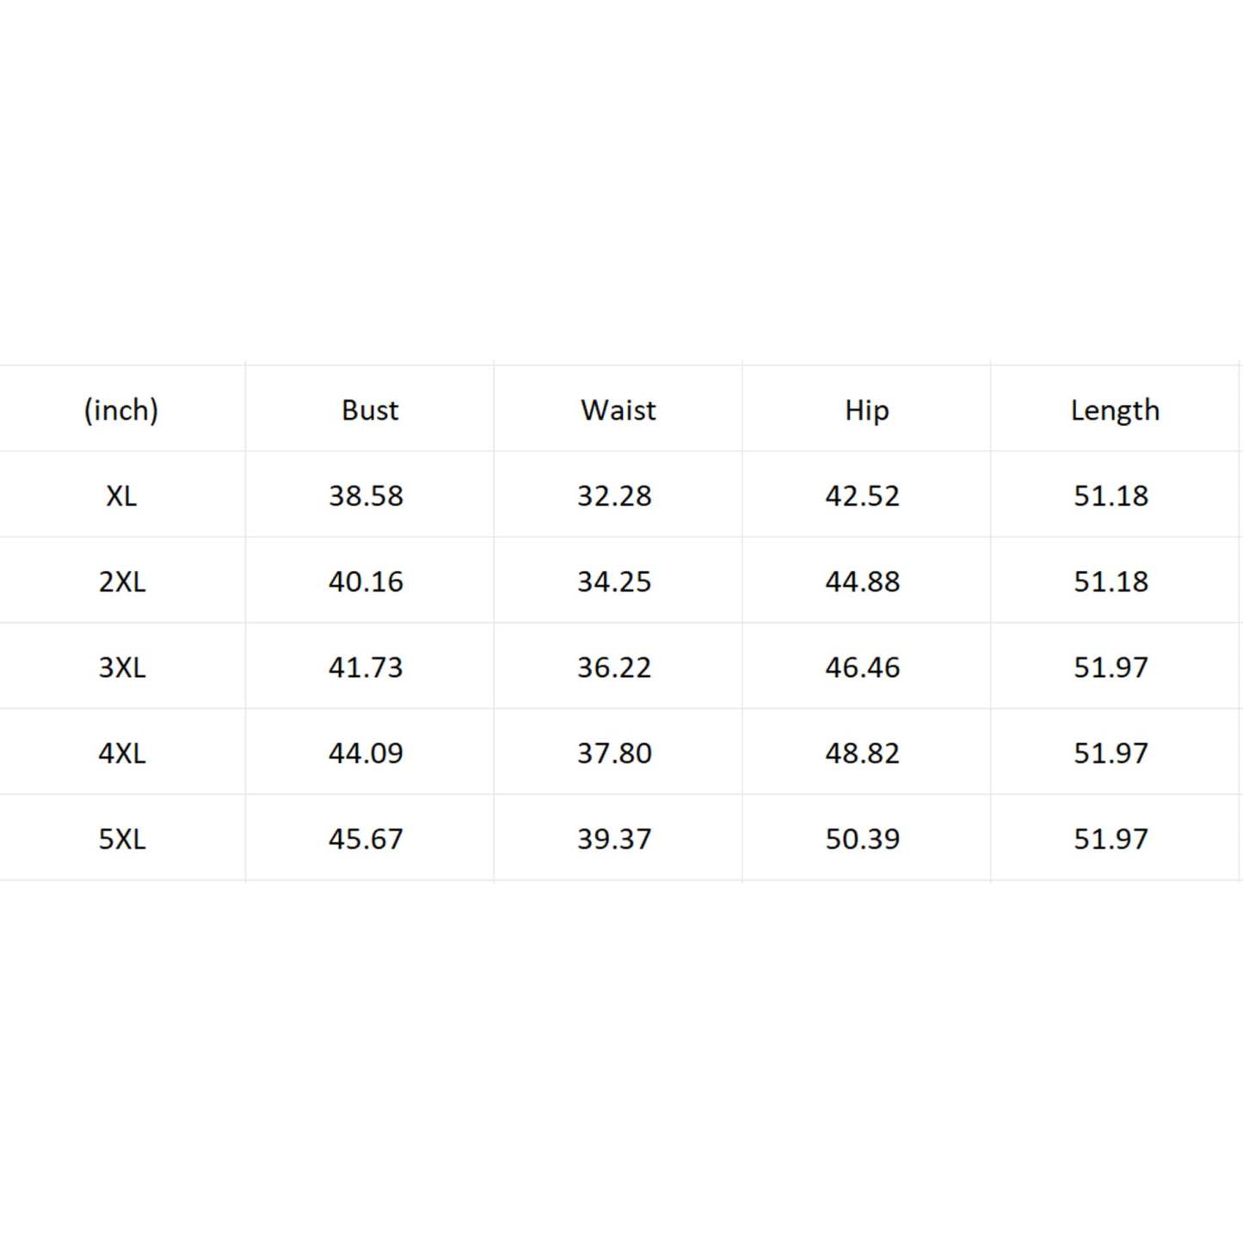Click the 3XL waist value 36.22
1243x1243 pixels.
coord(614,667)
